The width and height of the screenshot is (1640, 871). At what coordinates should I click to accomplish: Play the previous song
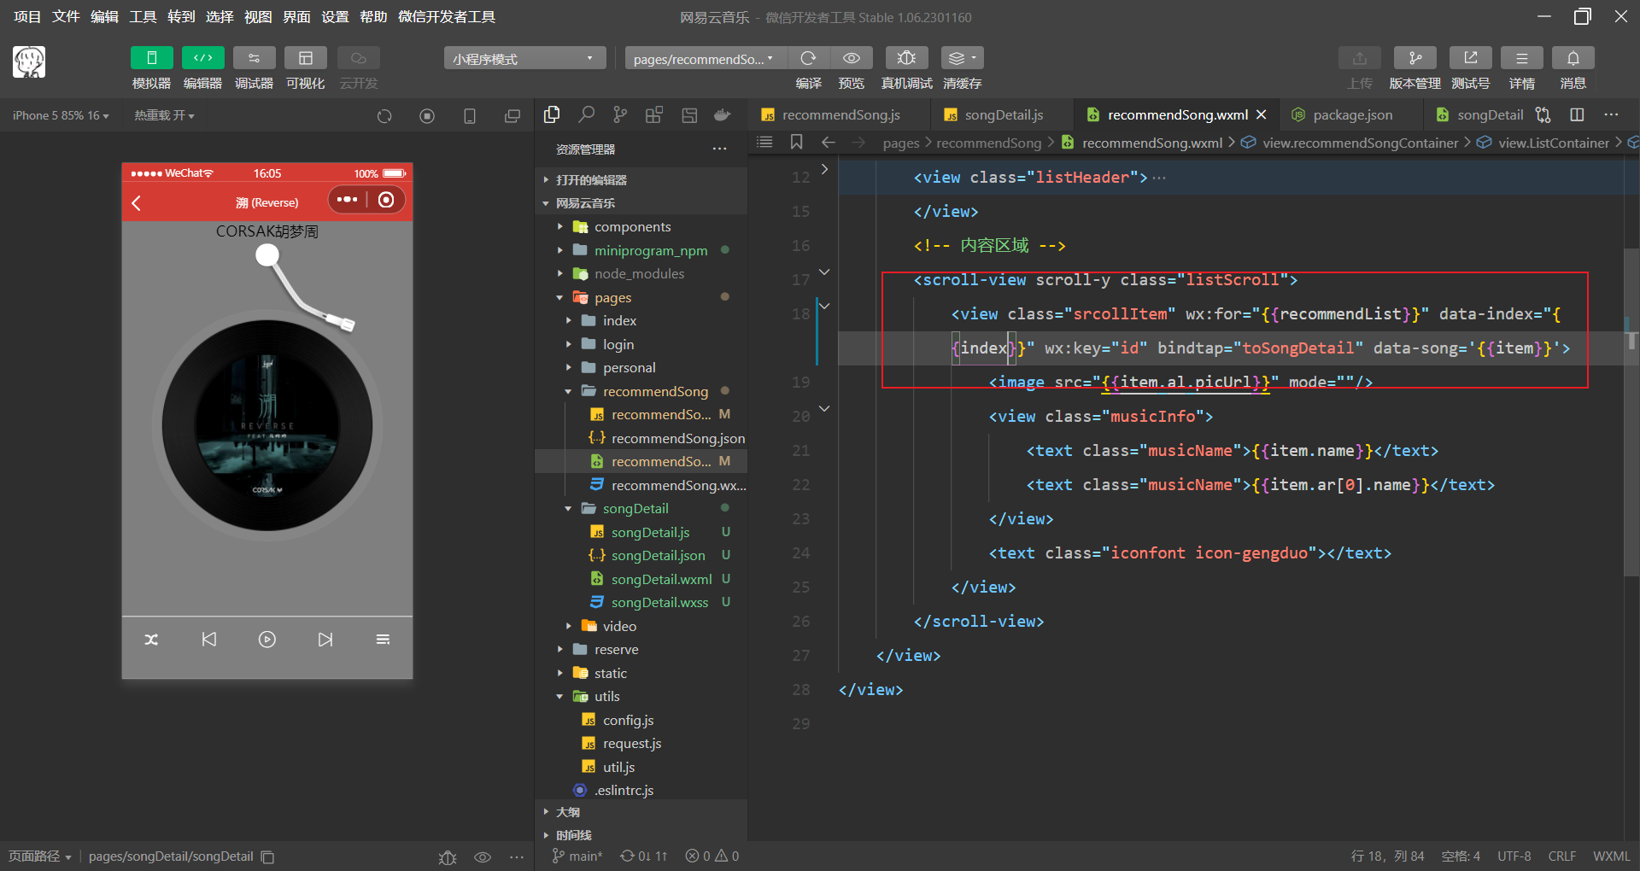tap(209, 640)
